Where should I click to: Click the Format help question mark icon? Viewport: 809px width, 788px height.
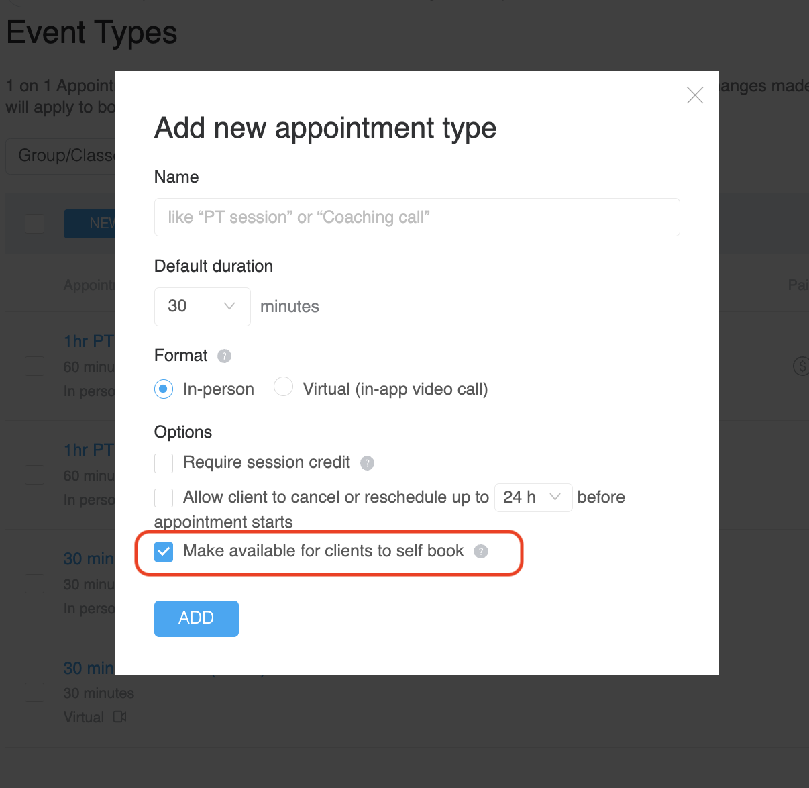(x=225, y=356)
